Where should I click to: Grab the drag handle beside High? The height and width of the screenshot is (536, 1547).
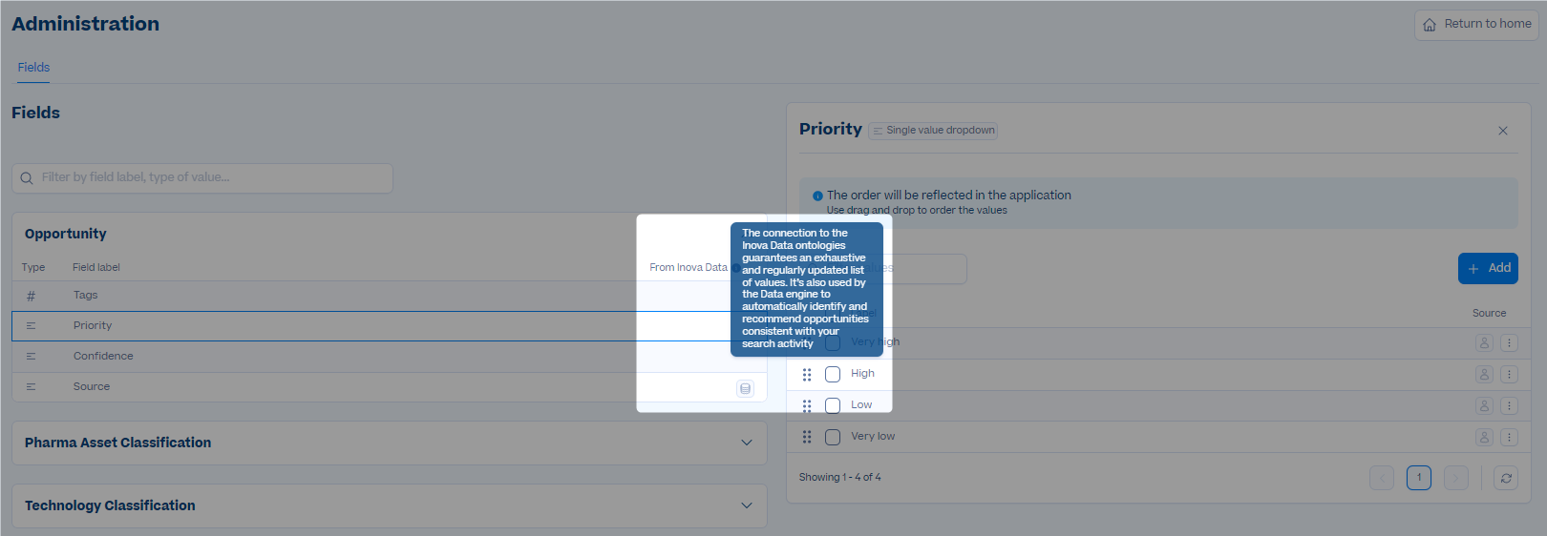coord(807,375)
